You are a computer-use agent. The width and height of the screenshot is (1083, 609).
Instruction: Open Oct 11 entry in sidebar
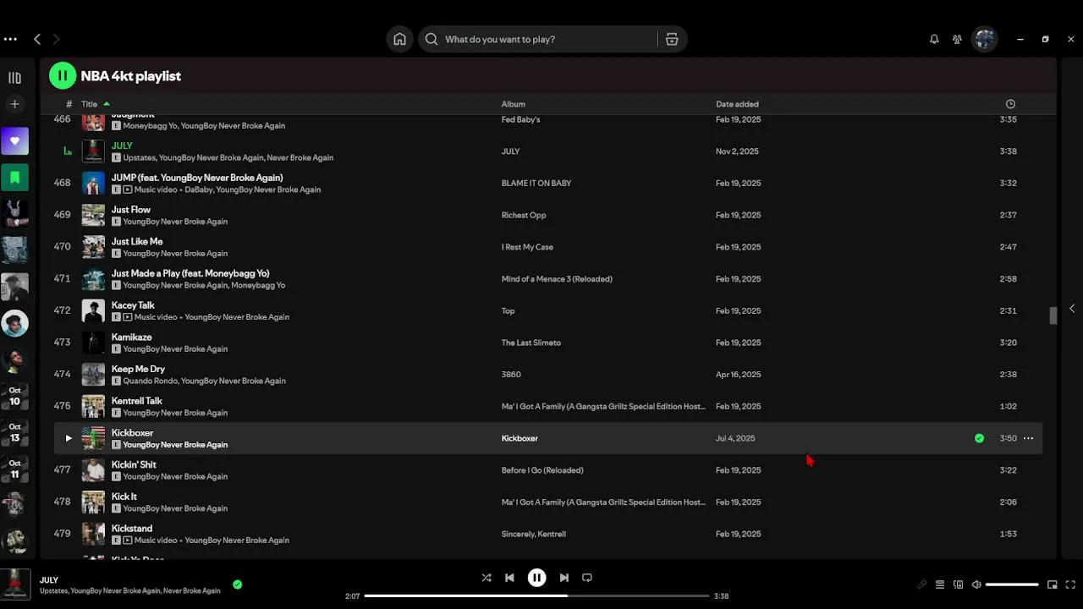coord(14,469)
